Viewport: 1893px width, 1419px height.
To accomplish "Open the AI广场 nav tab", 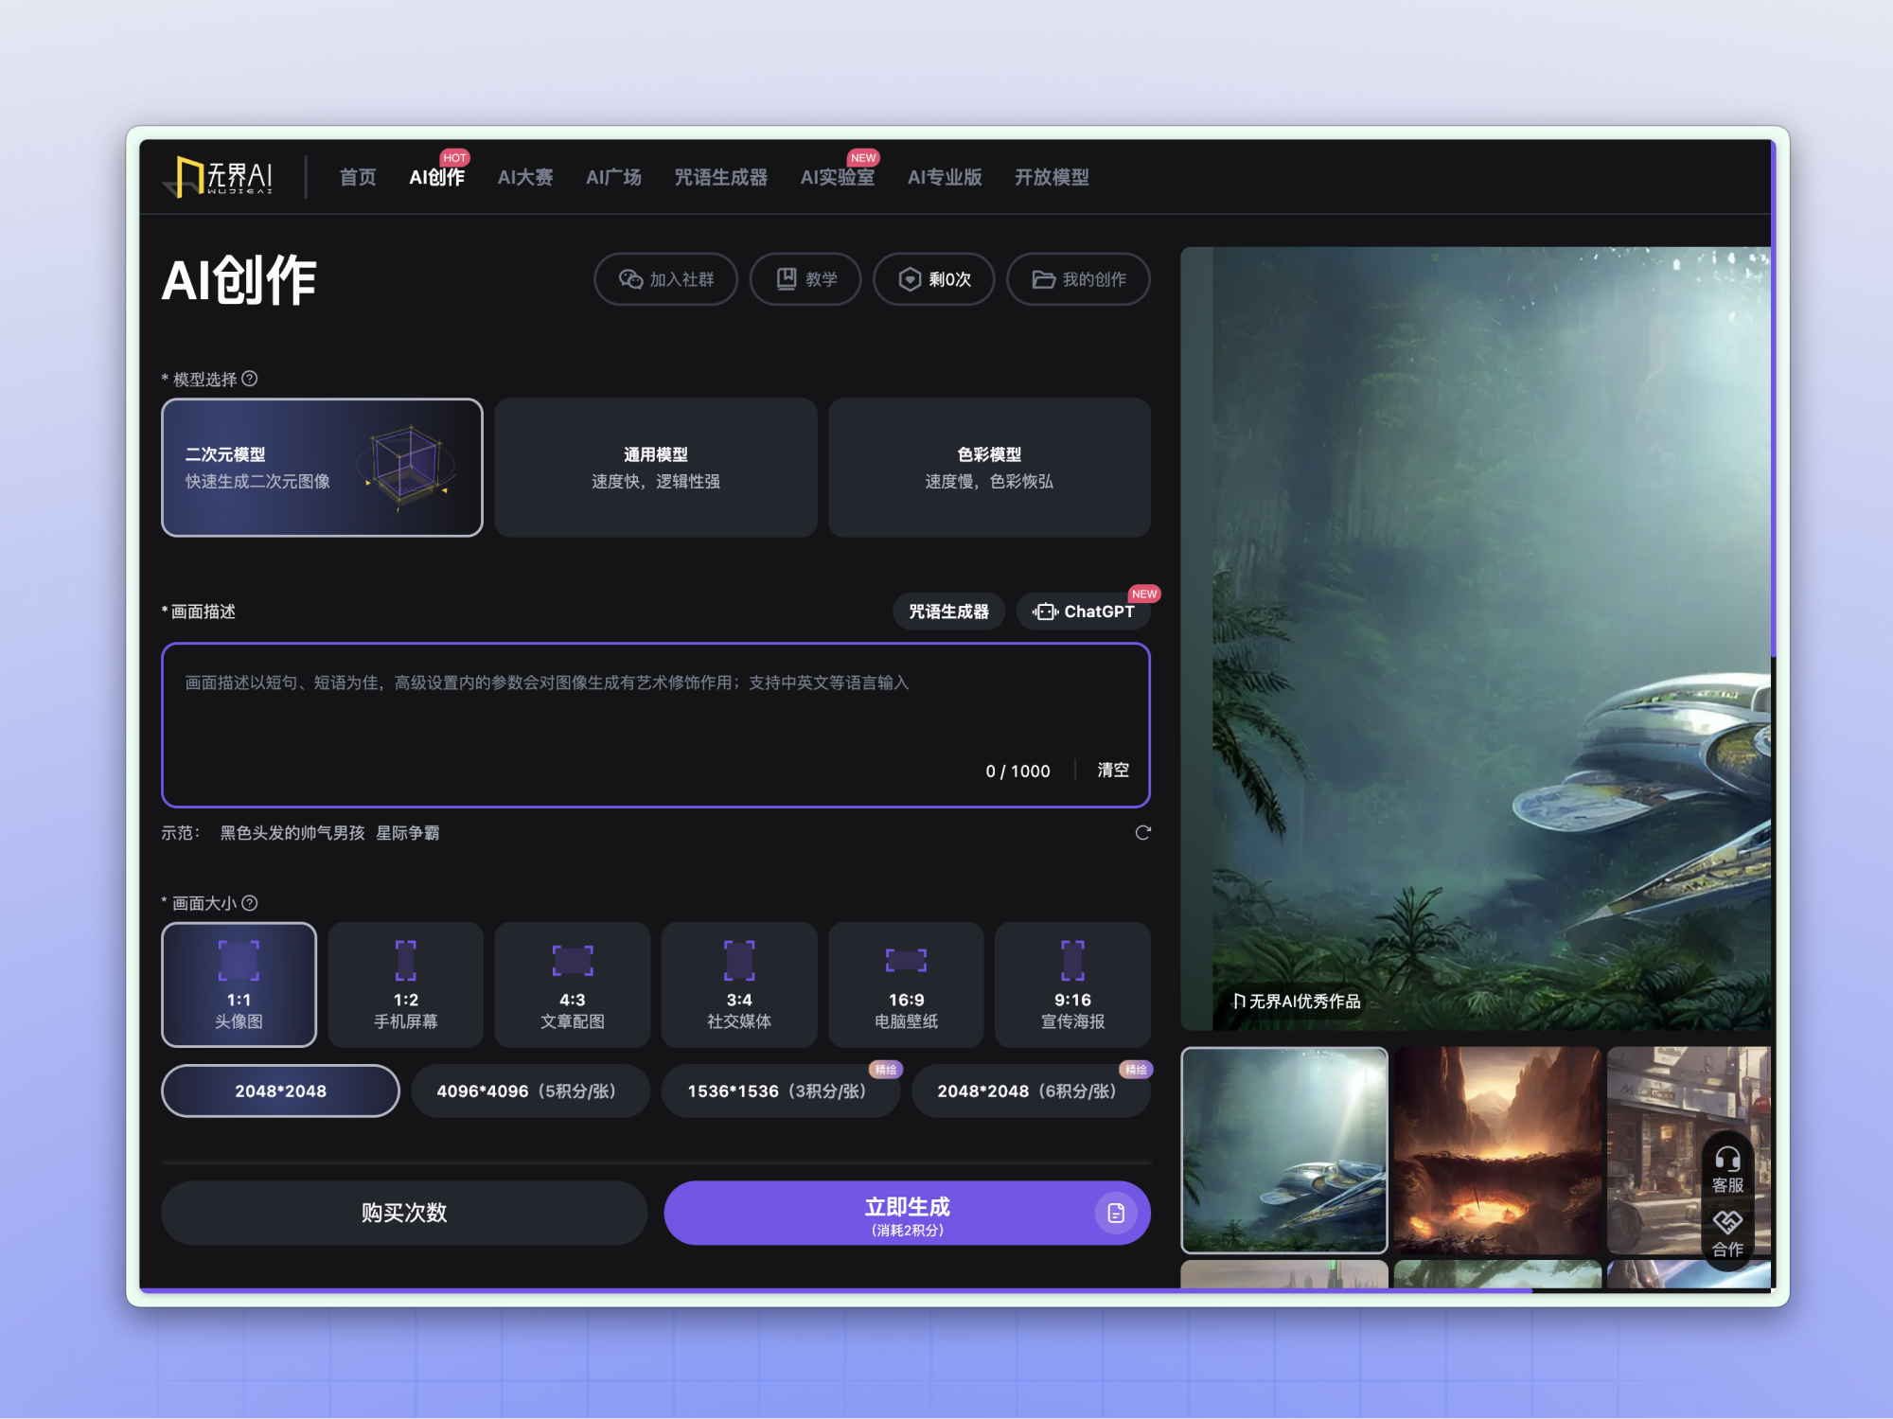I will pyautogui.click(x=613, y=177).
